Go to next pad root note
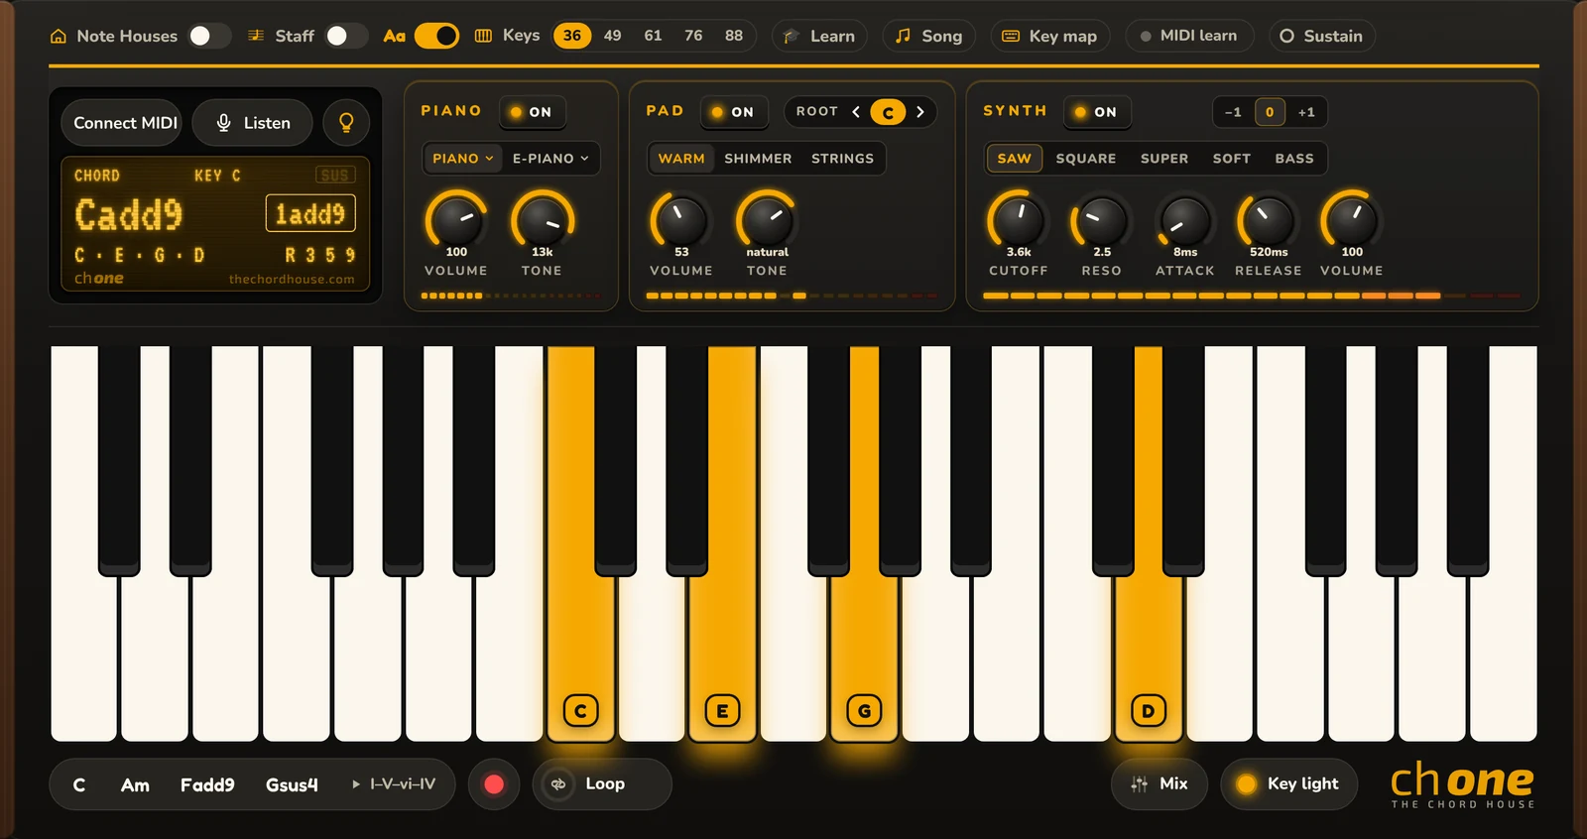1587x839 pixels. point(920,112)
